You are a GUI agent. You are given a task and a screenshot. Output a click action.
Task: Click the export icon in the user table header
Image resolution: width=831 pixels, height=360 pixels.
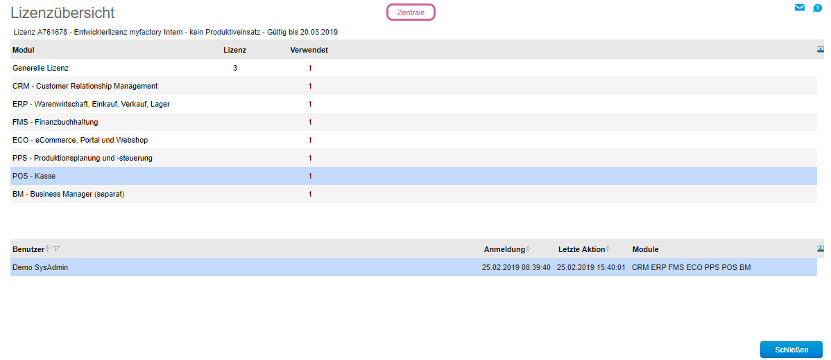(821, 249)
